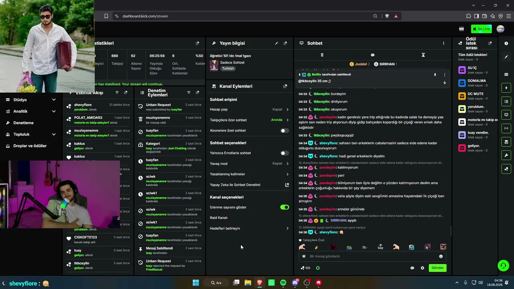Pop out the Yayın bilgisi panel
The width and height of the screenshot is (514, 289).
click(x=285, y=43)
